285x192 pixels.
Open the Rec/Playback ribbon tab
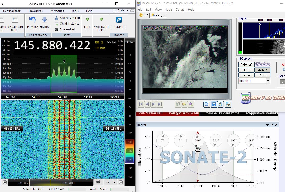click(12, 11)
